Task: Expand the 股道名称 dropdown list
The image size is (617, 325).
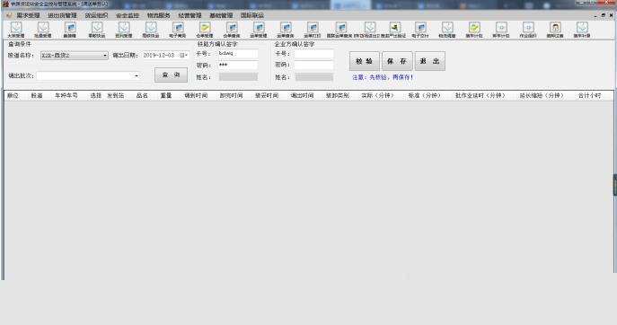Action: [x=105, y=56]
